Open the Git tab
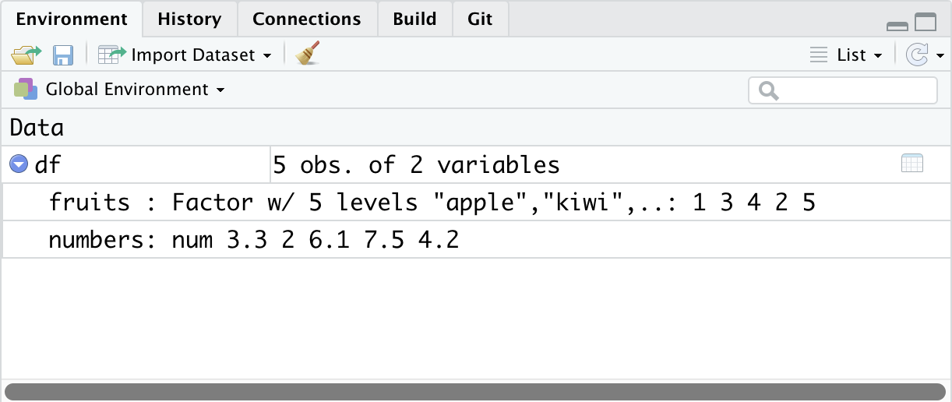Screen dimensions: 952x402 (x=480, y=19)
